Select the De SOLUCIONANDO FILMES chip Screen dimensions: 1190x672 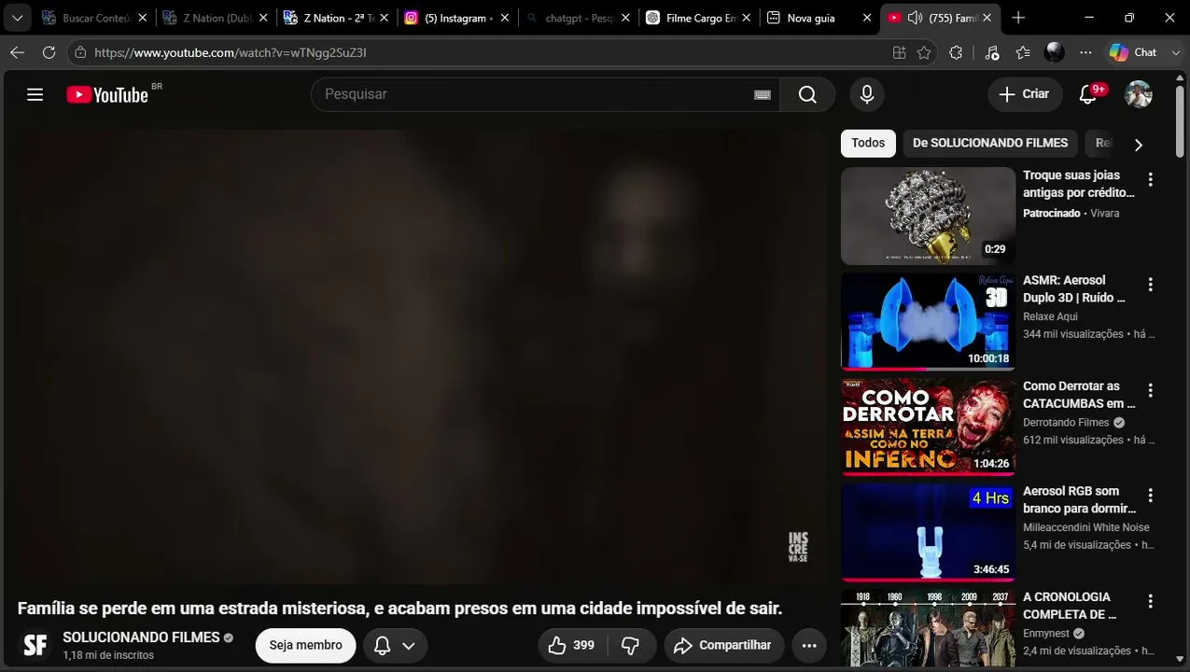990,143
